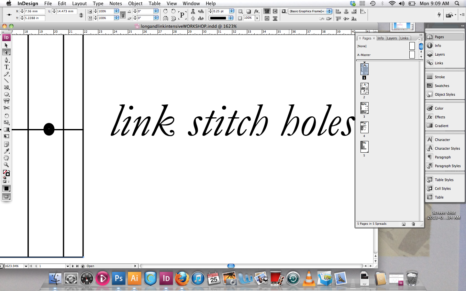Select the Hand tool
466x291 pixels.
click(6, 158)
